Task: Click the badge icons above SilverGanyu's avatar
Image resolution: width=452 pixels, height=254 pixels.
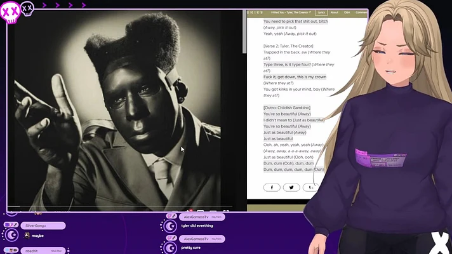Action: [x=11, y=225]
